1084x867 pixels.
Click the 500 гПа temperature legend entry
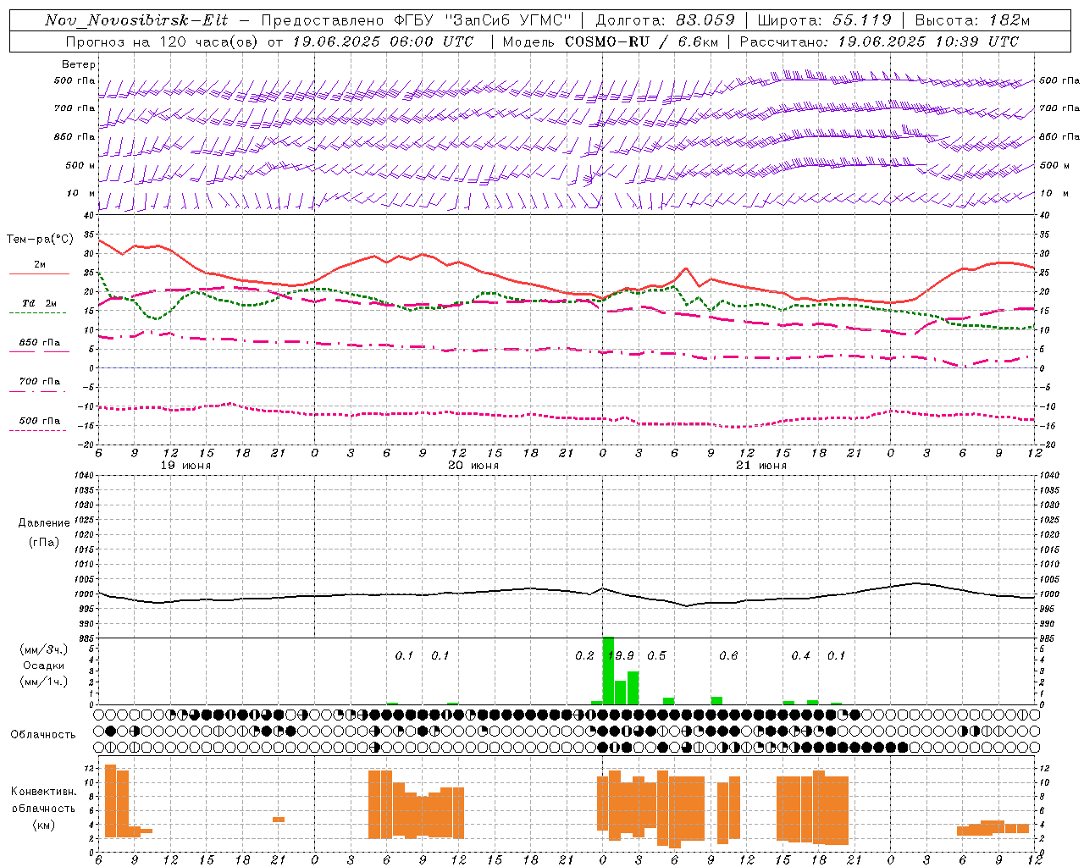tap(39, 421)
